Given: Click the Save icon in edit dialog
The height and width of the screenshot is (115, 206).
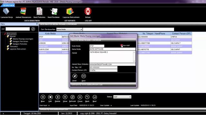Looking at the screenshot, I should [84, 76].
